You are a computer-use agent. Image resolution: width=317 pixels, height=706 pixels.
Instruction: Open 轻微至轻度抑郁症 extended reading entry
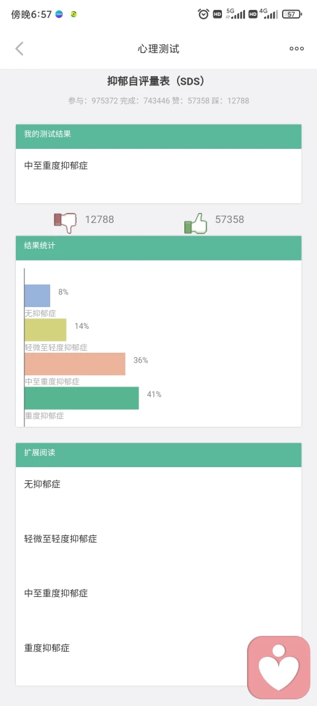pyautogui.click(x=158, y=539)
